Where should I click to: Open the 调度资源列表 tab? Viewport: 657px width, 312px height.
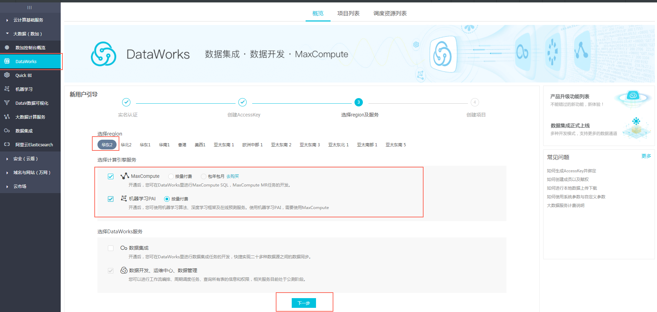click(390, 13)
